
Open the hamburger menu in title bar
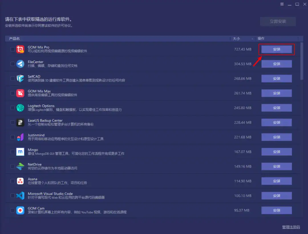pyautogui.click(x=282, y=4)
